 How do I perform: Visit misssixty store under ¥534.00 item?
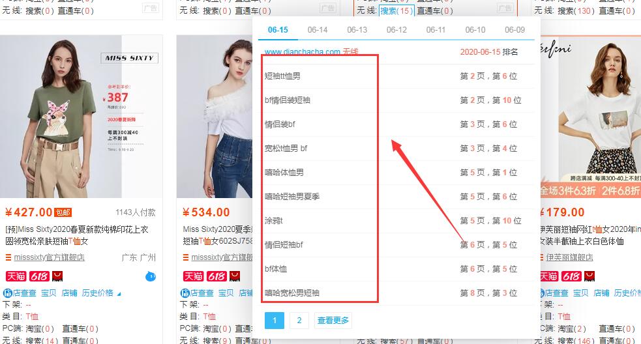click(x=222, y=257)
